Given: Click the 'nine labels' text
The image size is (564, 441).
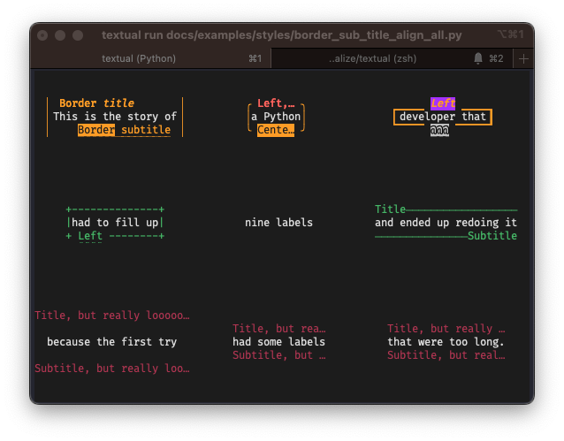Looking at the screenshot, I should coord(278,223).
